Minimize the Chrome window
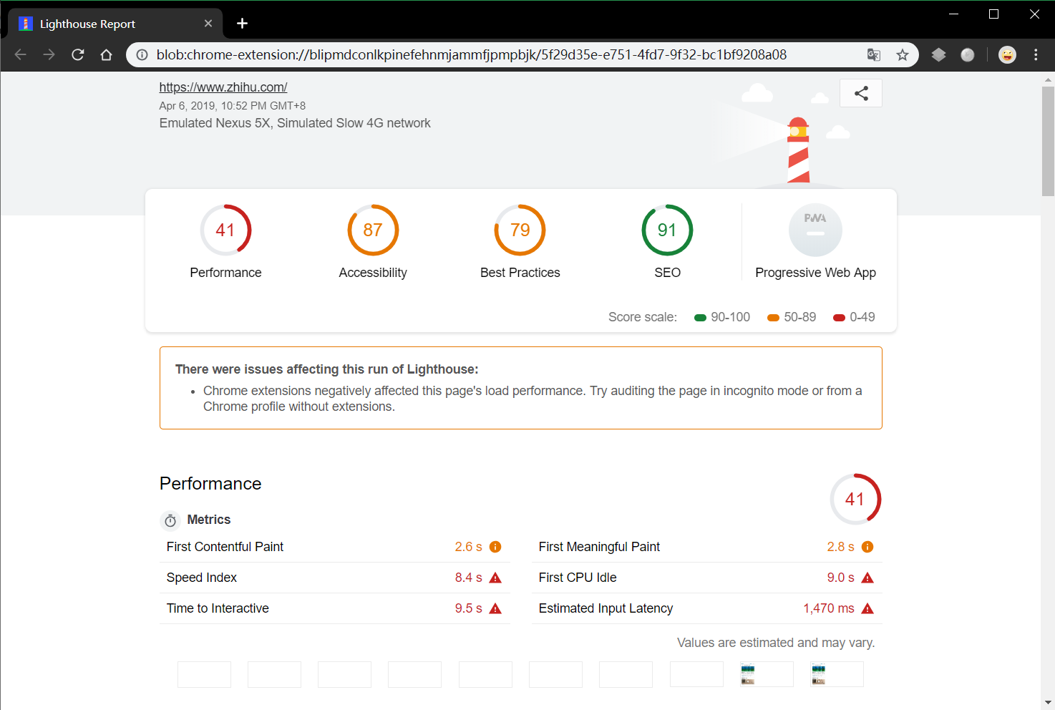 pyautogui.click(x=953, y=14)
